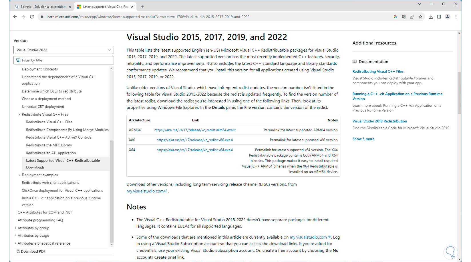Click the Download PDF document icon
Image resolution: width=471 pixels, height=262 pixels.
pyautogui.click(x=18, y=251)
